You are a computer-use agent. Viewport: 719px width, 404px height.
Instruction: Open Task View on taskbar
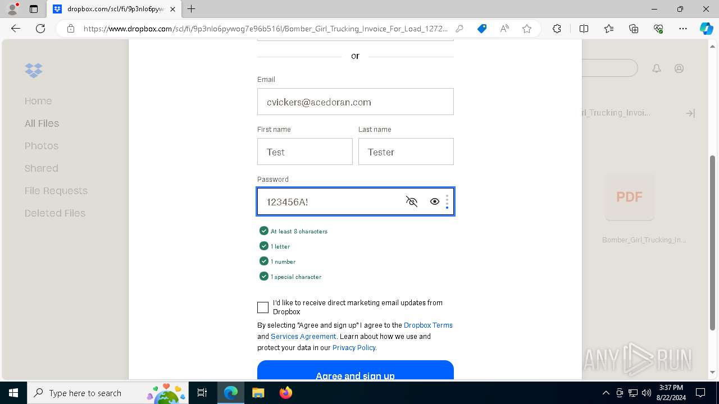coord(202,393)
